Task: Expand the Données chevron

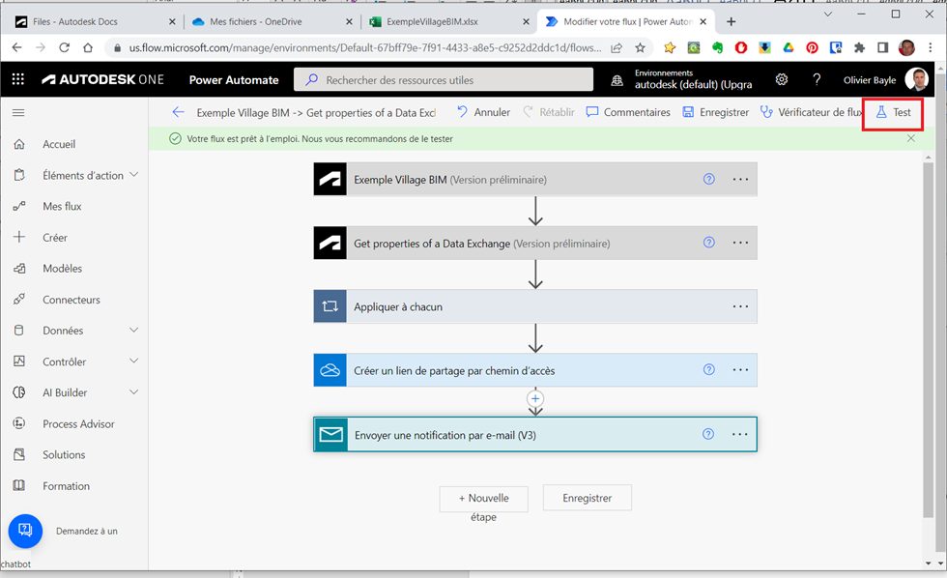Action: coord(134,331)
